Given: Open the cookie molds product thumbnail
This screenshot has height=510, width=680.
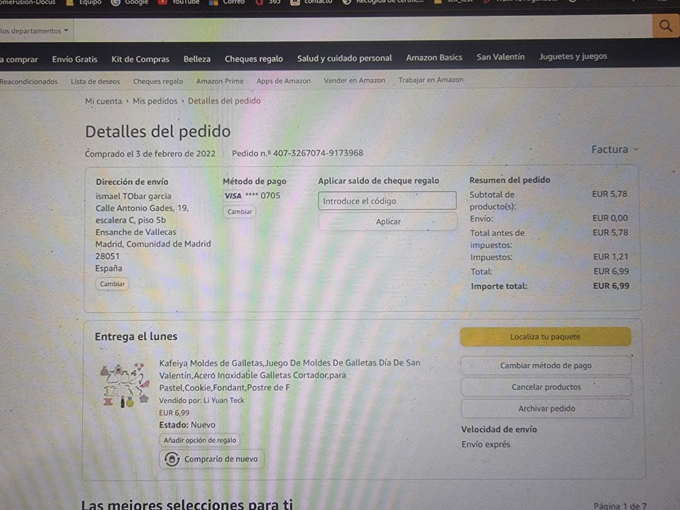Looking at the screenshot, I should pyautogui.click(x=124, y=386).
